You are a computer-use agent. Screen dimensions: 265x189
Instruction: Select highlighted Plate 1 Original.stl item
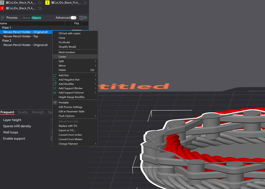[x=26, y=32]
